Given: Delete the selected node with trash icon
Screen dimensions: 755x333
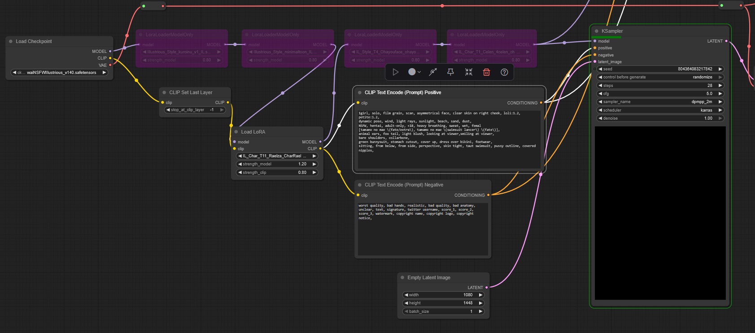Looking at the screenshot, I should tap(486, 72).
